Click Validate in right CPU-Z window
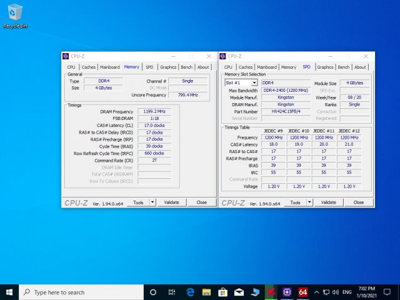 pos(329,202)
